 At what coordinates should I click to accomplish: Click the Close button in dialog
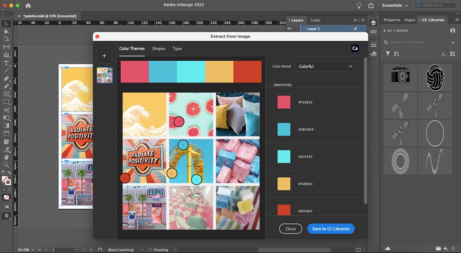290,229
